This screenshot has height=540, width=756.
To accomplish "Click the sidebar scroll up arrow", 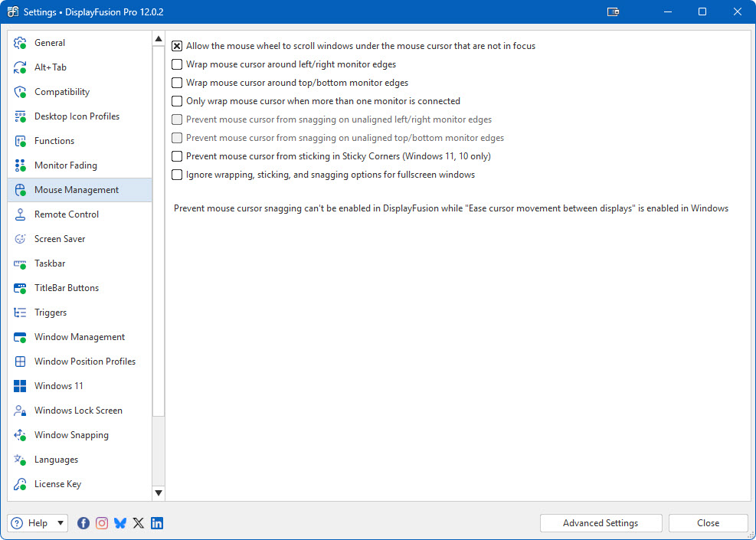I will [x=159, y=39].
